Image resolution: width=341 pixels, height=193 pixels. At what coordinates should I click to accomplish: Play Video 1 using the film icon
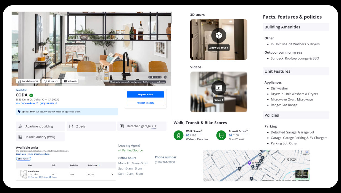coord(219,88)
